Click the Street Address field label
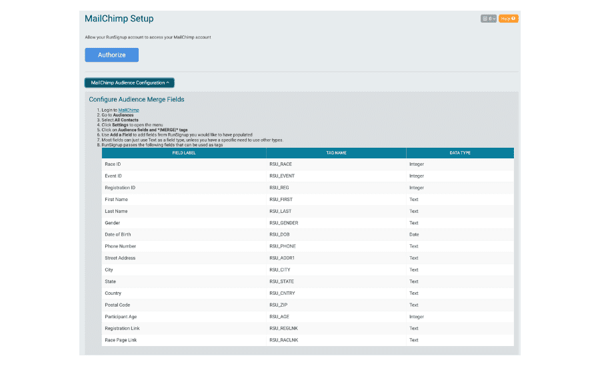The width and height of the screenshot is (600, 366). coord(120,258)
